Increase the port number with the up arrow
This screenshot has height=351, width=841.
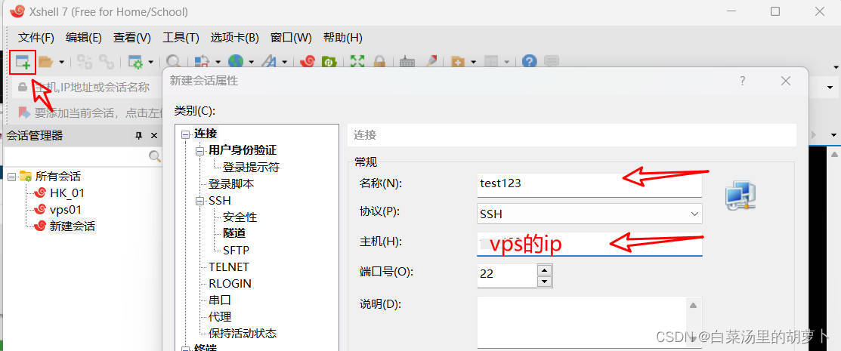point(545,269)
